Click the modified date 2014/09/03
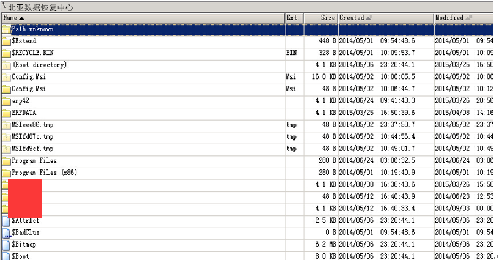 point(452,209)
